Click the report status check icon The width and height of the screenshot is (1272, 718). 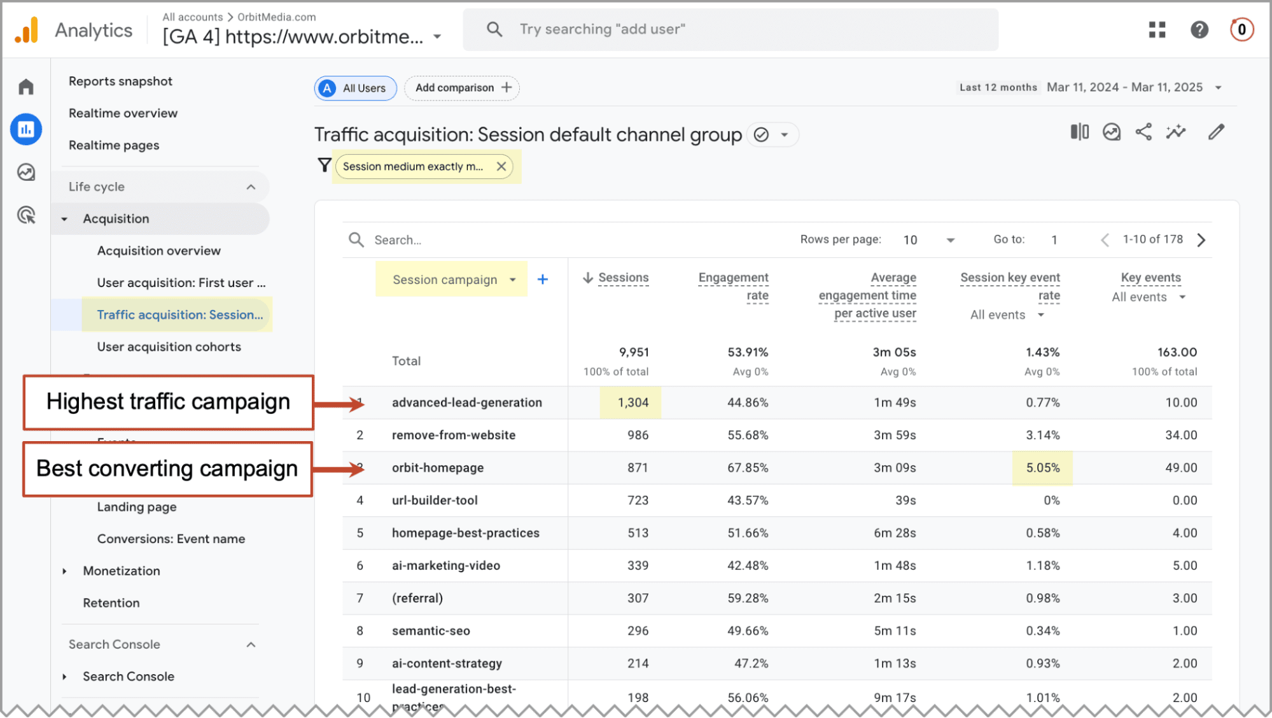[761, 135]
